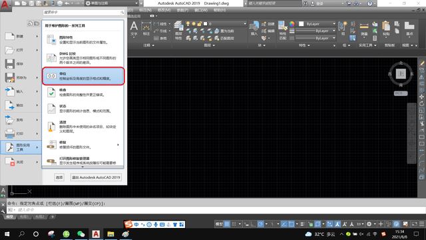The height and width of the screenshot is (240, 426).
Task: Expand the 特性 (Properties) panel title
Action: pos(304,45)
